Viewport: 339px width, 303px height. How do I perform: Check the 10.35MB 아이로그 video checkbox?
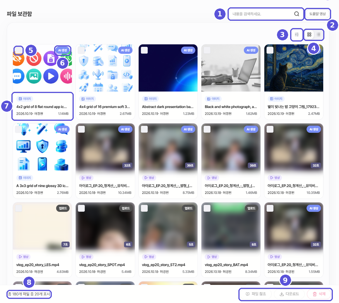coord(270,129)
